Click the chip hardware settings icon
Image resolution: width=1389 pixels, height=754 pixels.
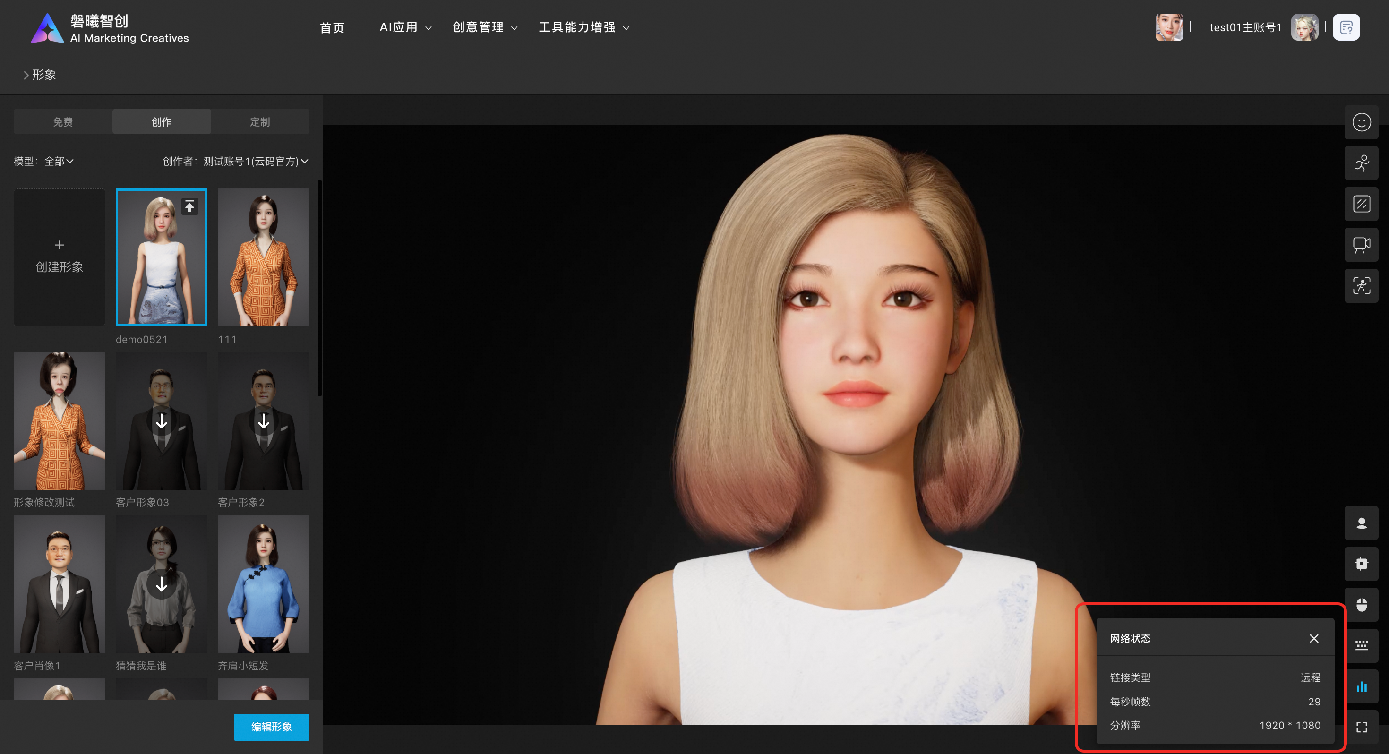click(x=1361, y=564)
